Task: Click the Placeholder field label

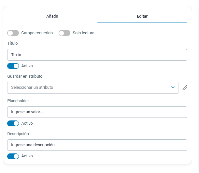Action: click(x=18, y=101)
